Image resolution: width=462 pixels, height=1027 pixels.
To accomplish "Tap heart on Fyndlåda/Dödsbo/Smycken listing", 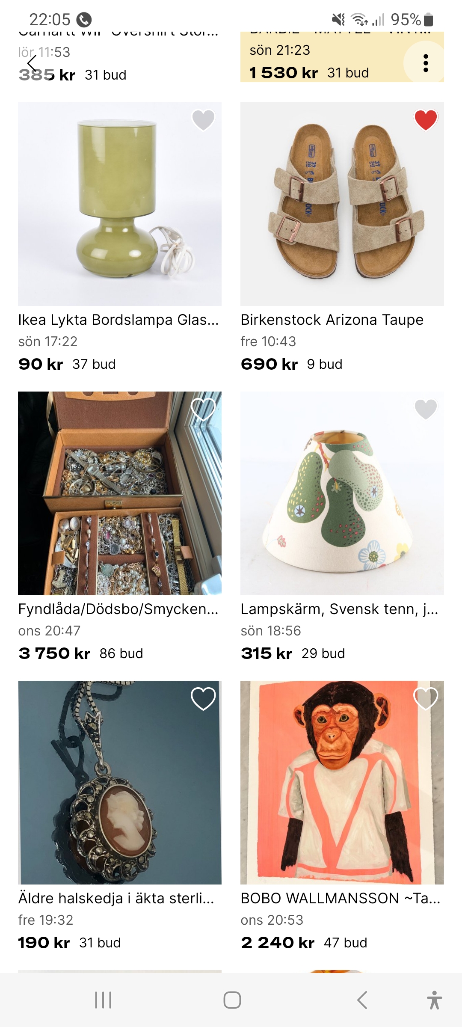I will 203,409.
